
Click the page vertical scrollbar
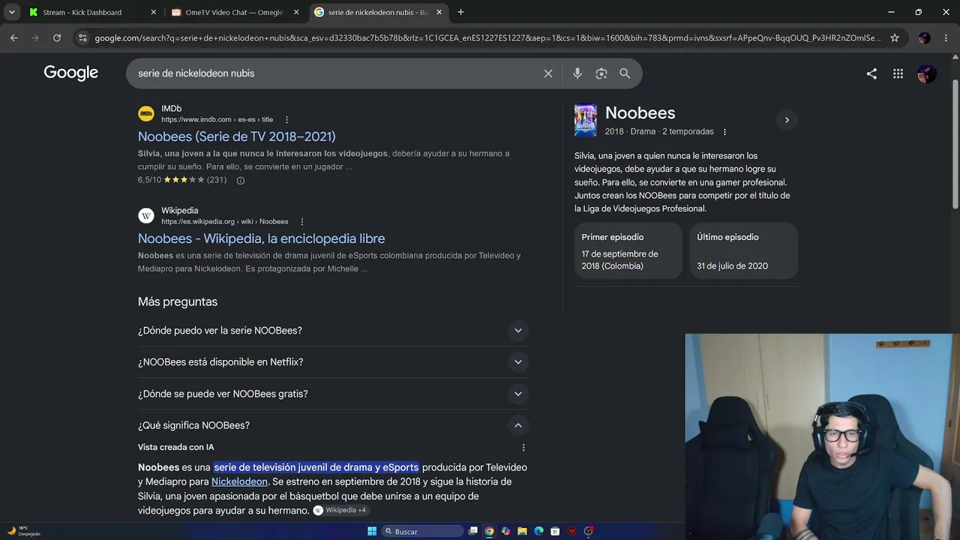[x=955, y=142]
